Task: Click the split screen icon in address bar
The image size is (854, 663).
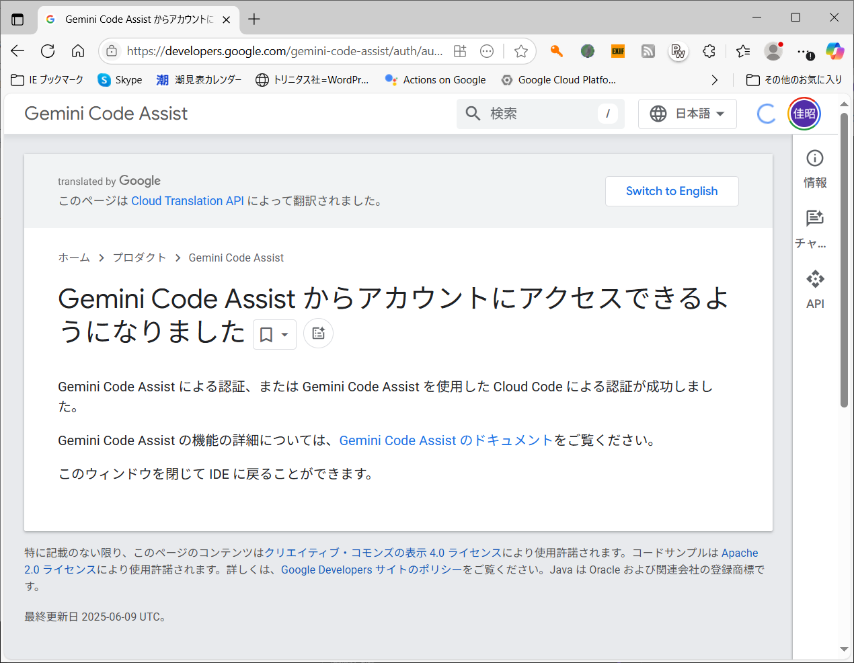Action: pos(460,51)
